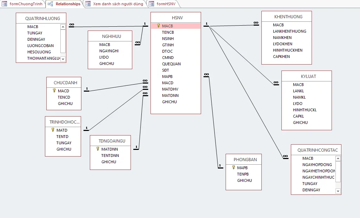The width and height of the screenshot is (360, 218).
Task: Click the key icon beside MATD field
Action: click(53, 130)
